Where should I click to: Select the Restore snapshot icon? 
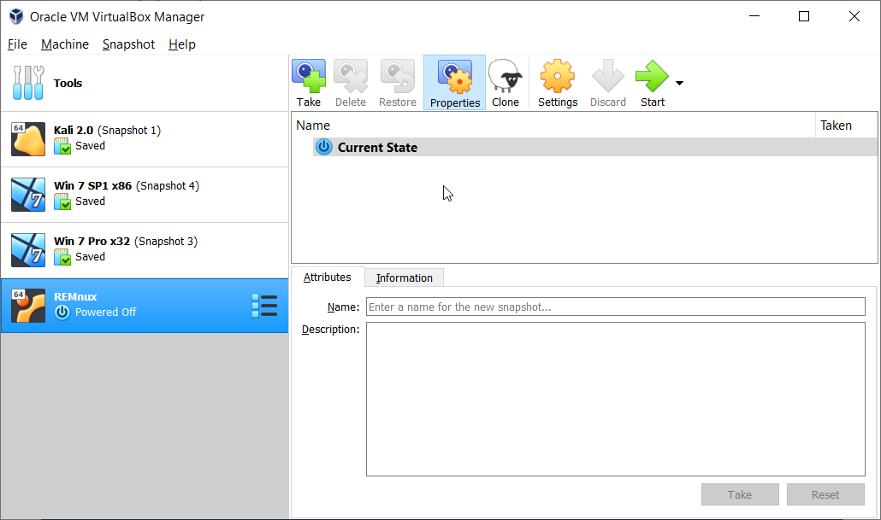[x=397, y=82]
